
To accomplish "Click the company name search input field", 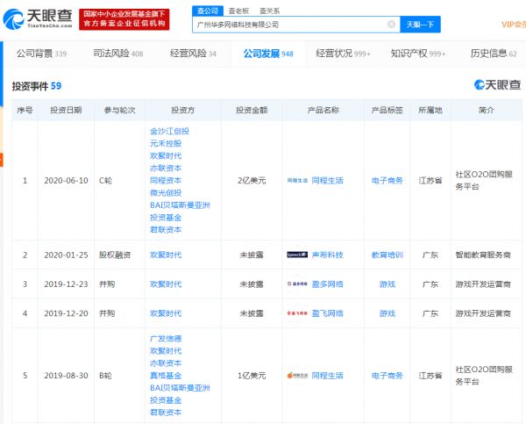I will [289, 25].
